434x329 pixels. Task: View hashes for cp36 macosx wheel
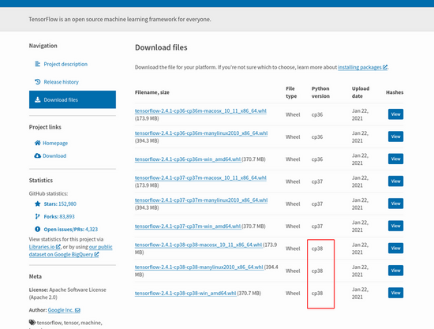[395, 114]
